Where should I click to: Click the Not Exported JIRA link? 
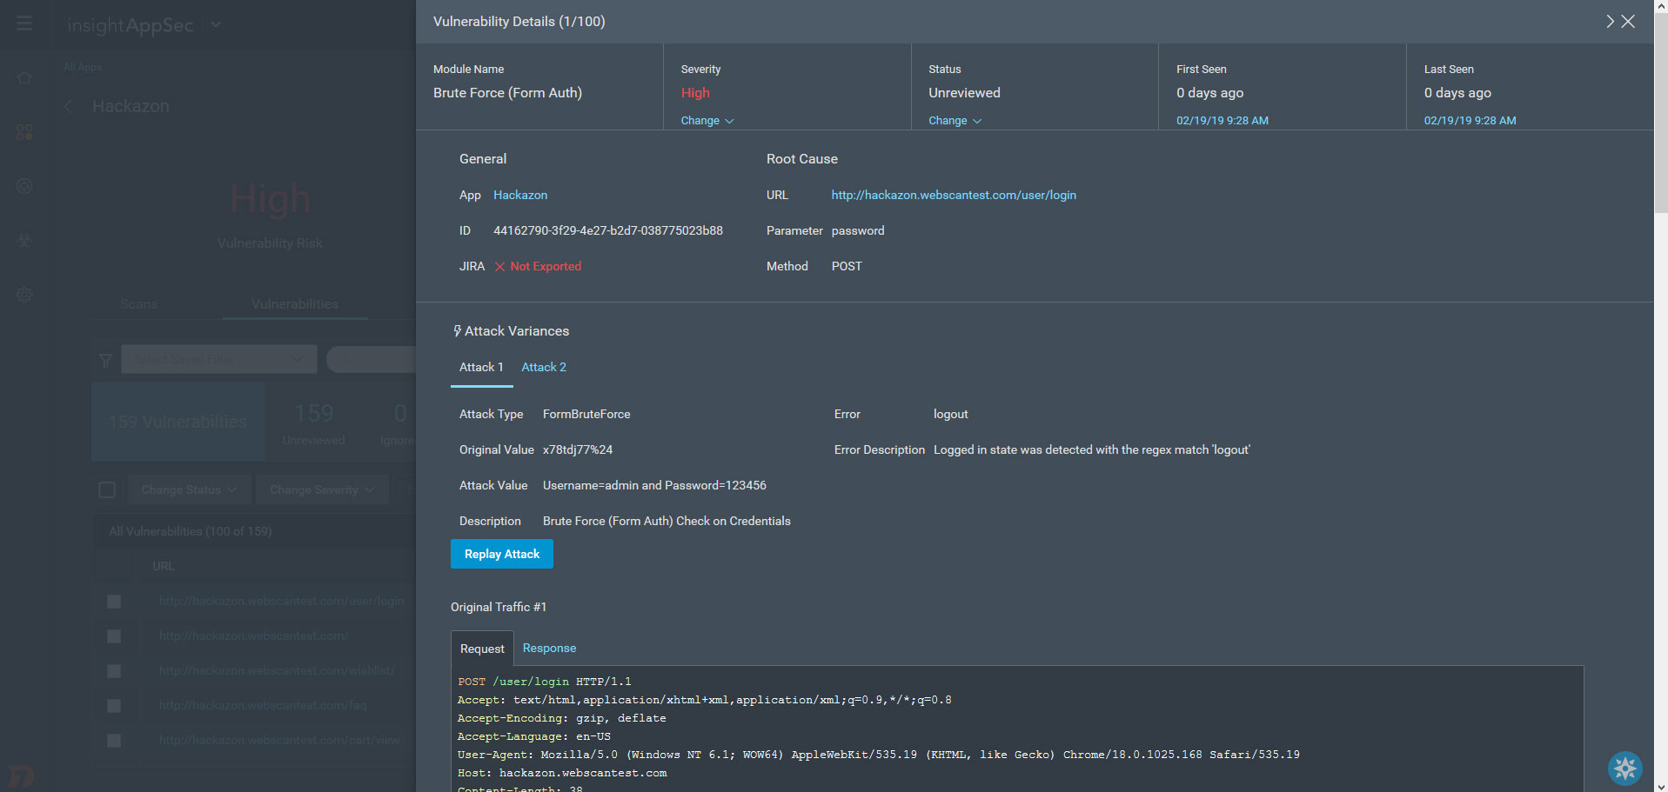pyautogui.click(x=546, y=267)
